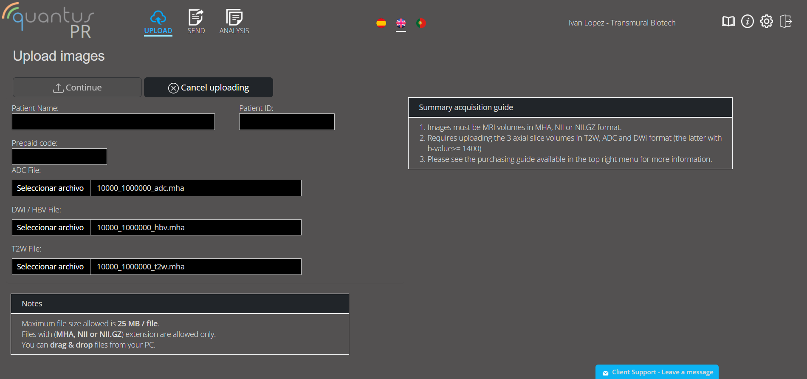Image resolution: width=807 pixels, height=379 pixels.
Task: Open the user guide book icon
Action: [728, 21]
